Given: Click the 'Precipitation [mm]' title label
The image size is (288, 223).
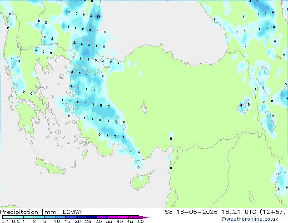Looking at the screenshot, I should pos(30,212).
